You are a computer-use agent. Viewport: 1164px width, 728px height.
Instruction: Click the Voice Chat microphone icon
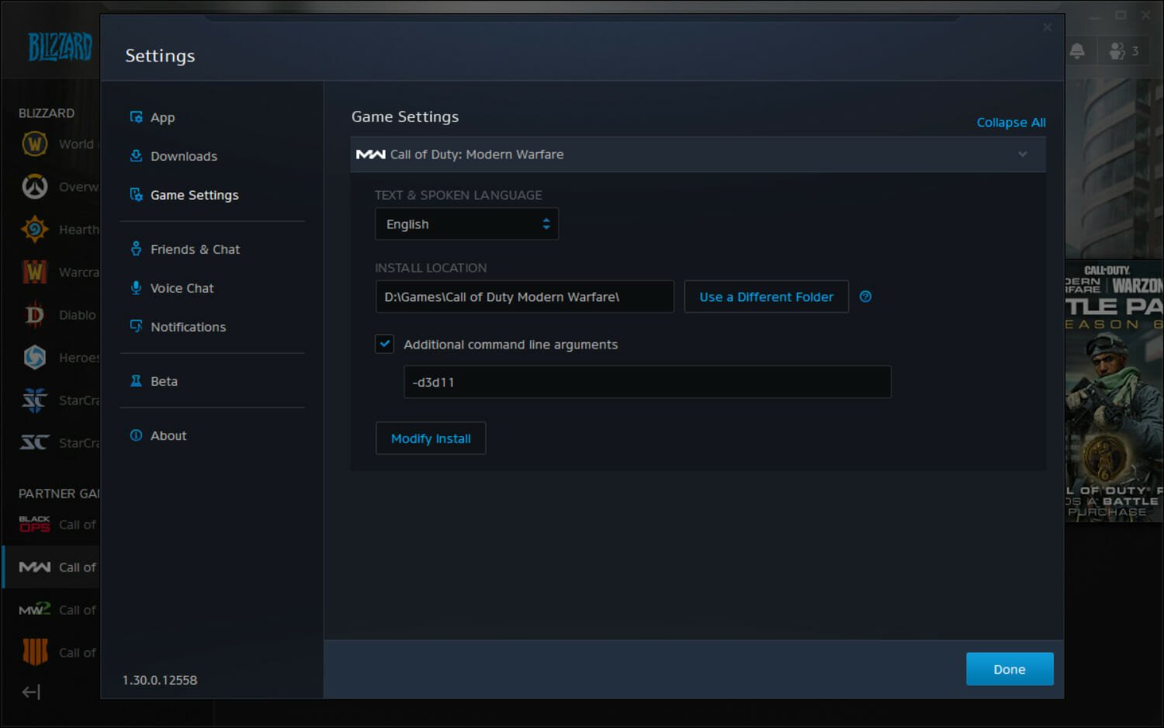pyautogui.click(x=136, y=287)
